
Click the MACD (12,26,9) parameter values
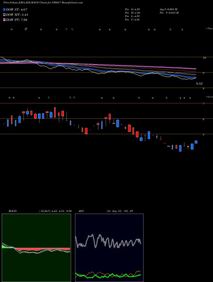click(x=55, y=211)
